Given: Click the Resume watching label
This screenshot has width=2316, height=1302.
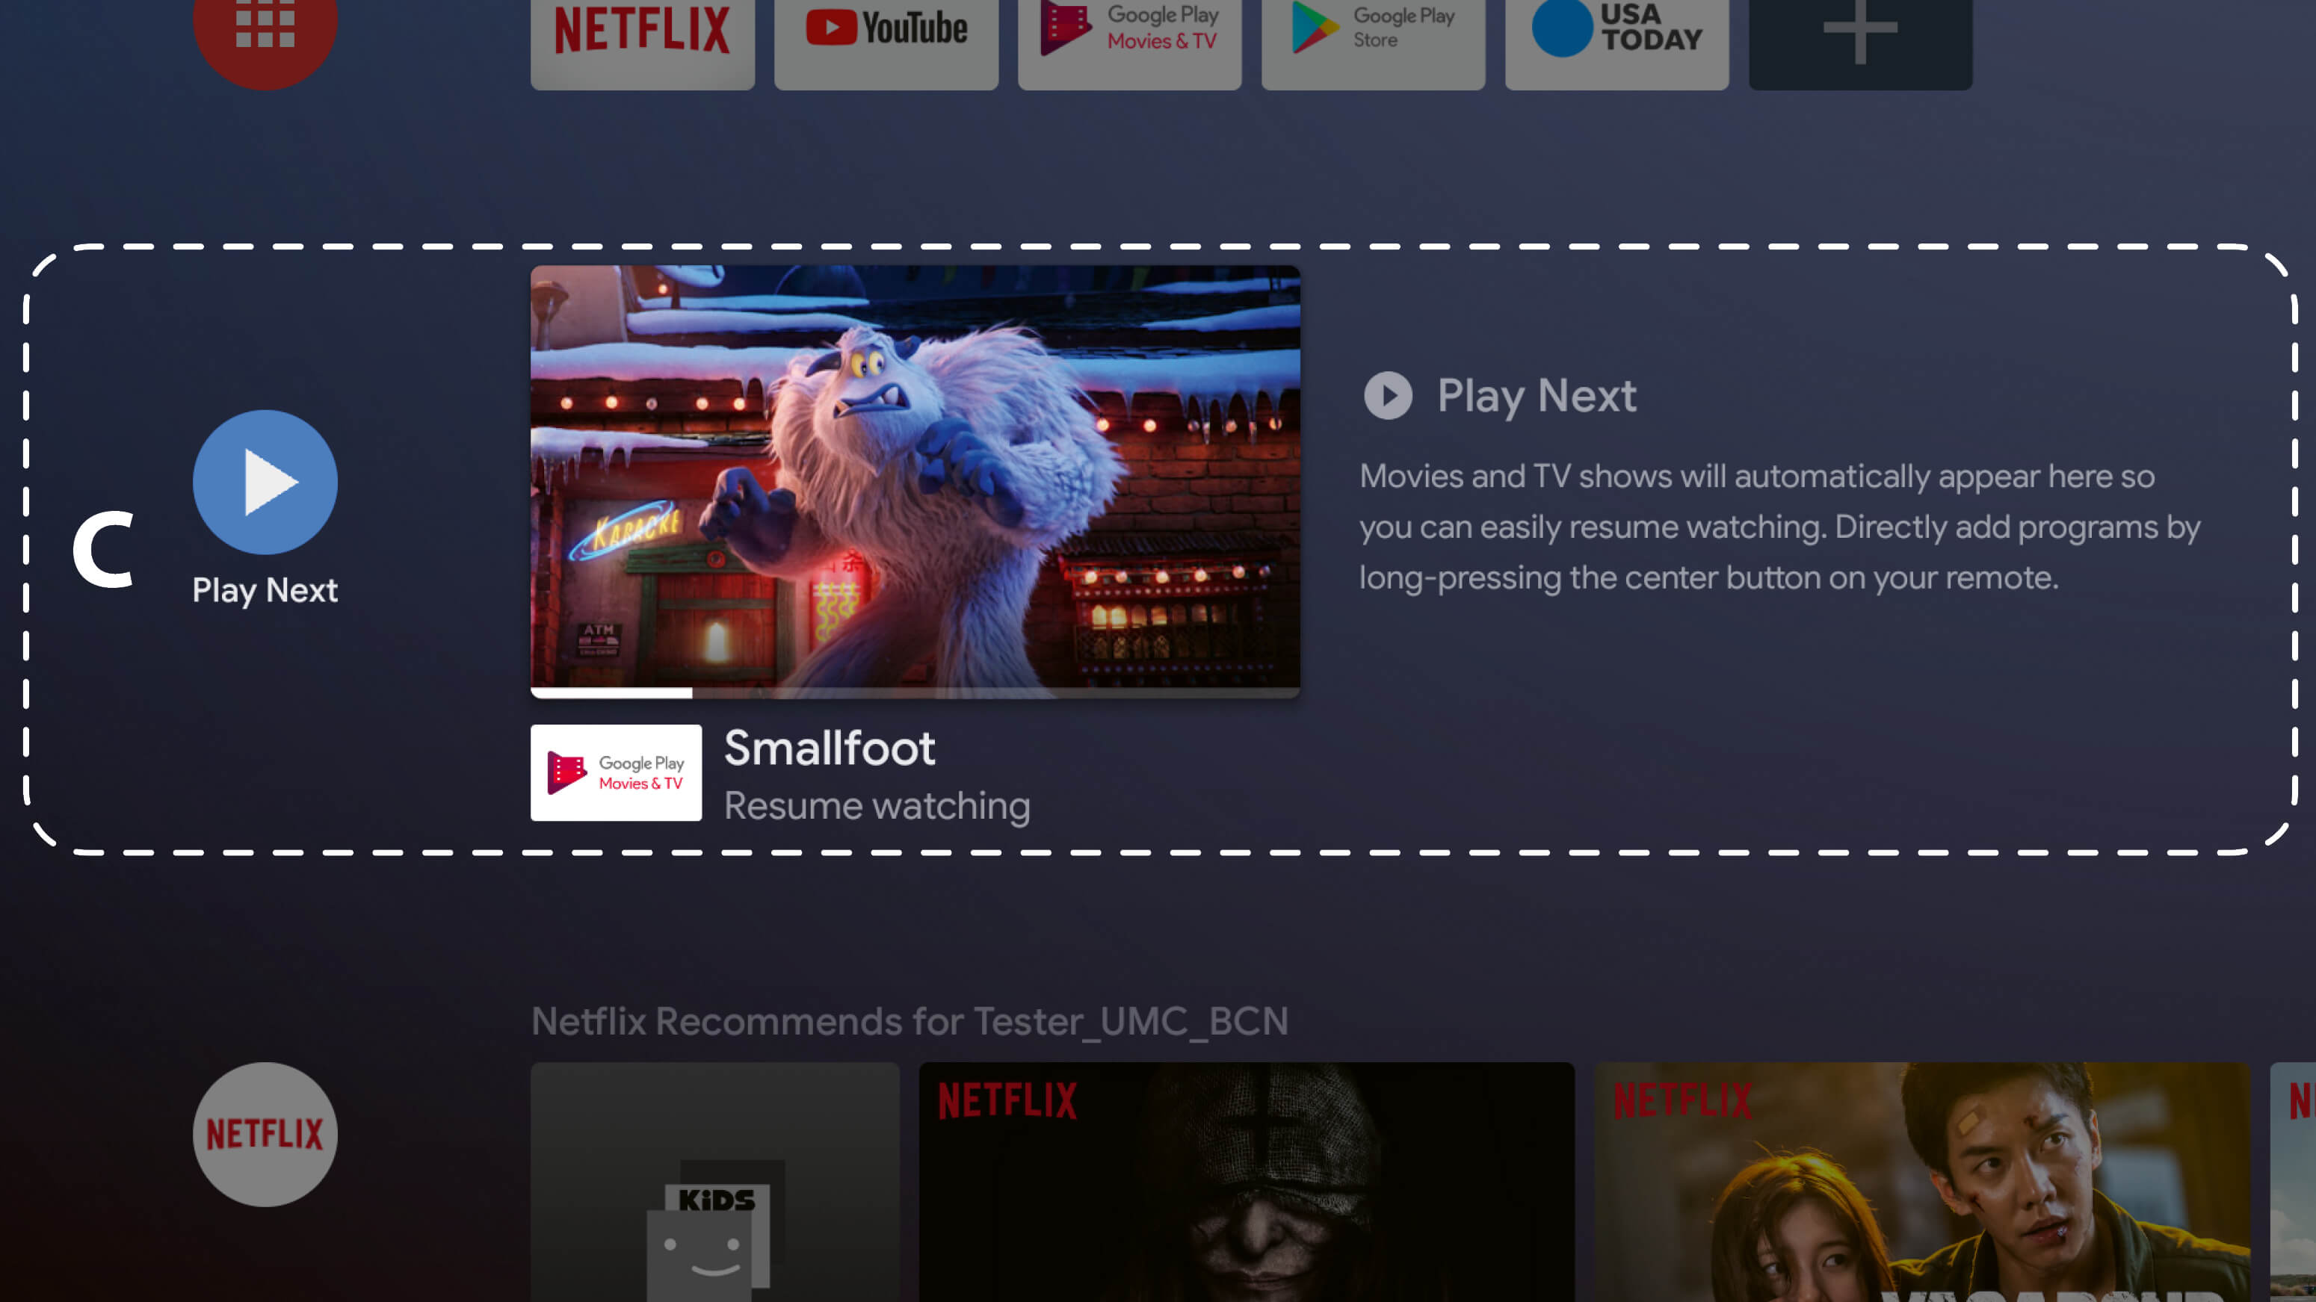Looking at the screenshot, I should 877,806.
